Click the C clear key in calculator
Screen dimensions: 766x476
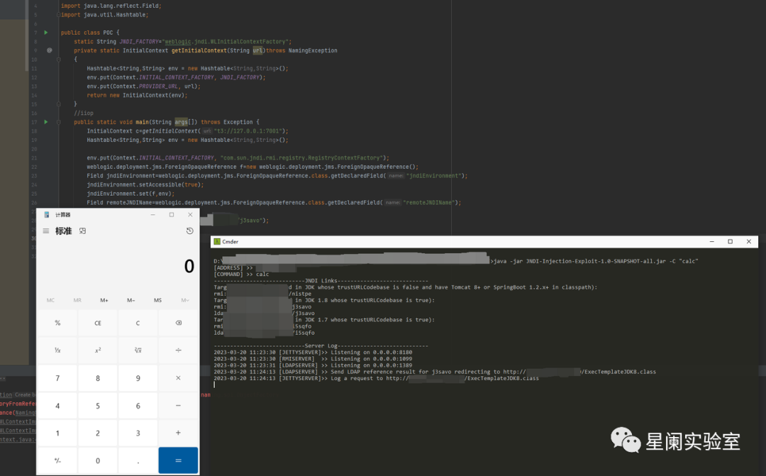pyautogui.click(x=138, y=323)
